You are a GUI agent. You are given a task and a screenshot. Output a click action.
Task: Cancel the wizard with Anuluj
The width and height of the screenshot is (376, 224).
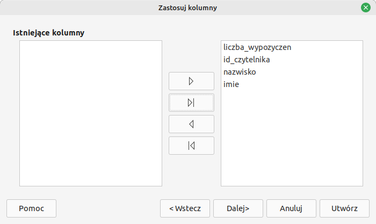click(291, 208)
